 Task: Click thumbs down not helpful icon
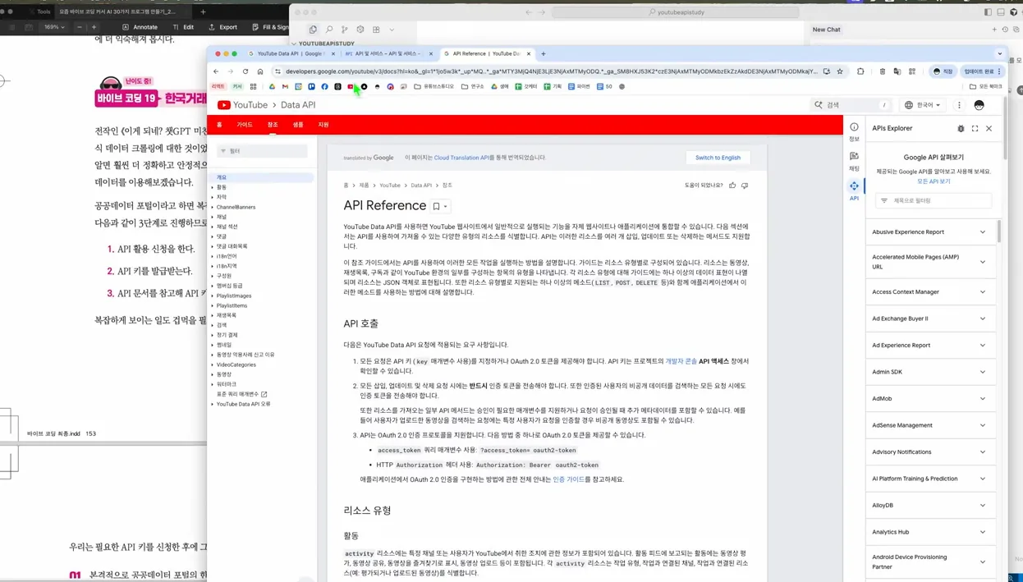tap(745, 186)
